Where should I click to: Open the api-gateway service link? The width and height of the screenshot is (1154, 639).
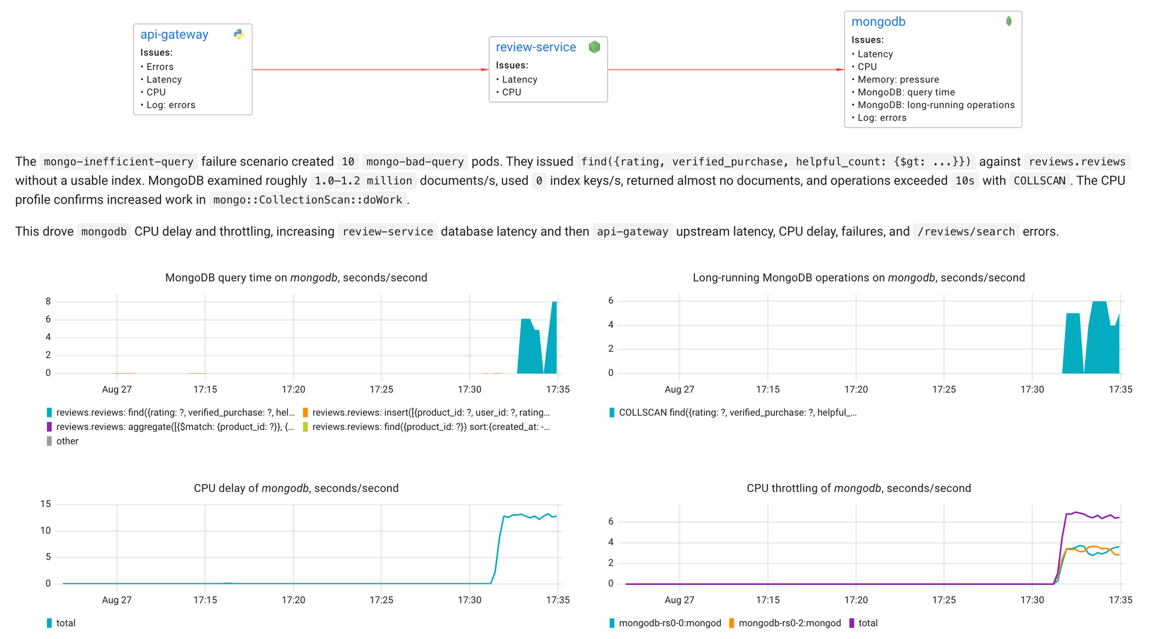click(x=174, y=34)
